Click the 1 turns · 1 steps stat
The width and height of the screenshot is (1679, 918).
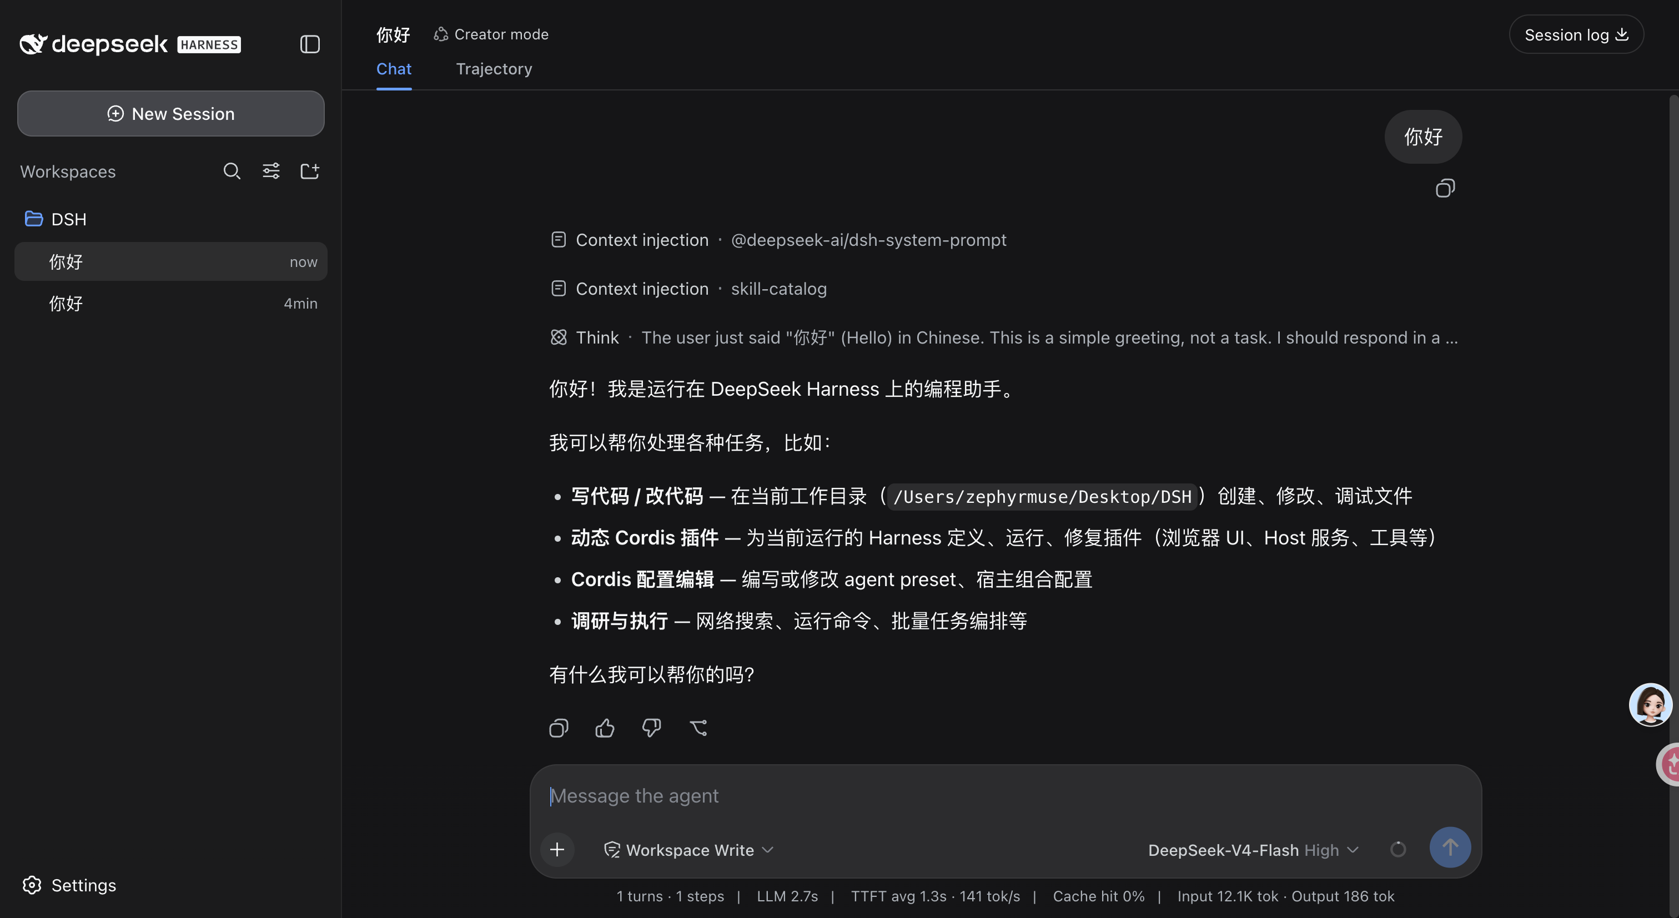coord(670,896)
